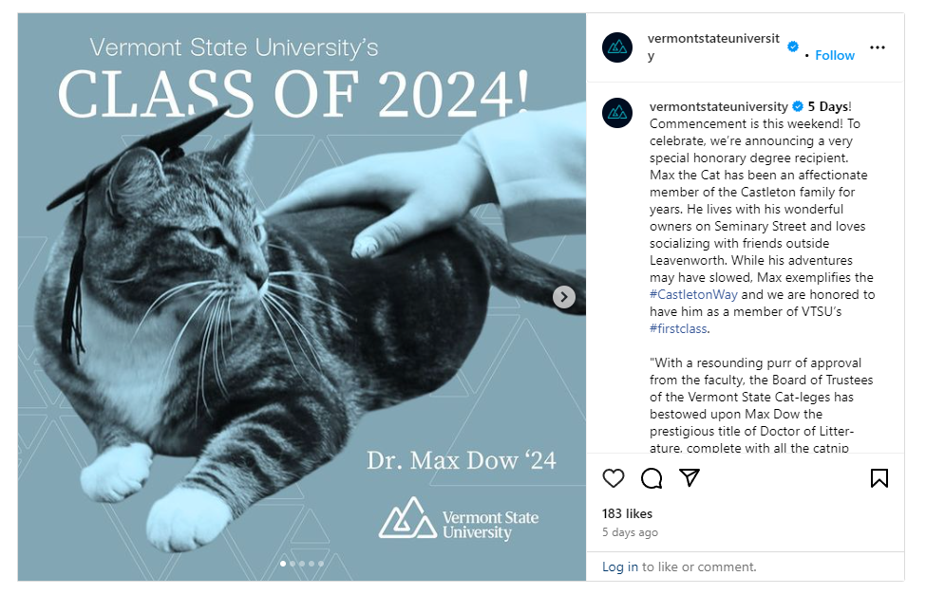Open the #firstclass hashtag

tap(678, 329)
